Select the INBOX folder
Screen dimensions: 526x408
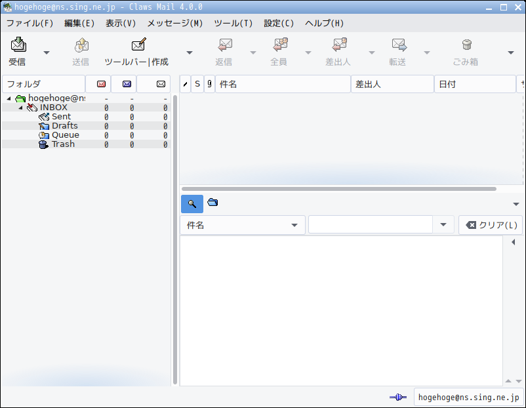point(54,108)
